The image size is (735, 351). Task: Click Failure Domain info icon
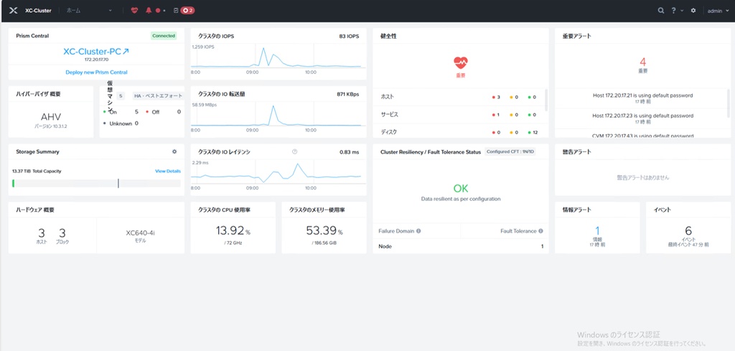click(418, 231)
